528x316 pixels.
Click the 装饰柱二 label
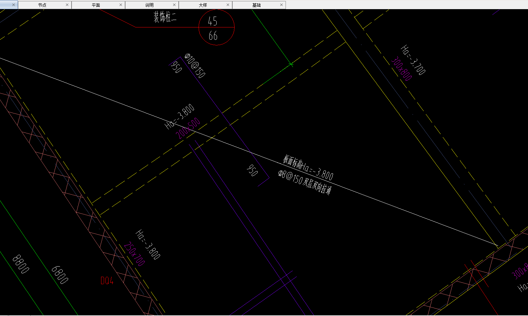[x=165, y=17]
